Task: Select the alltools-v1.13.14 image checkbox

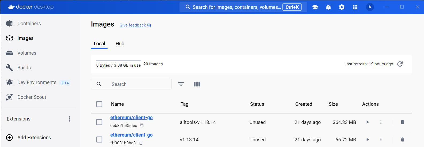Action: click(99, 122)
